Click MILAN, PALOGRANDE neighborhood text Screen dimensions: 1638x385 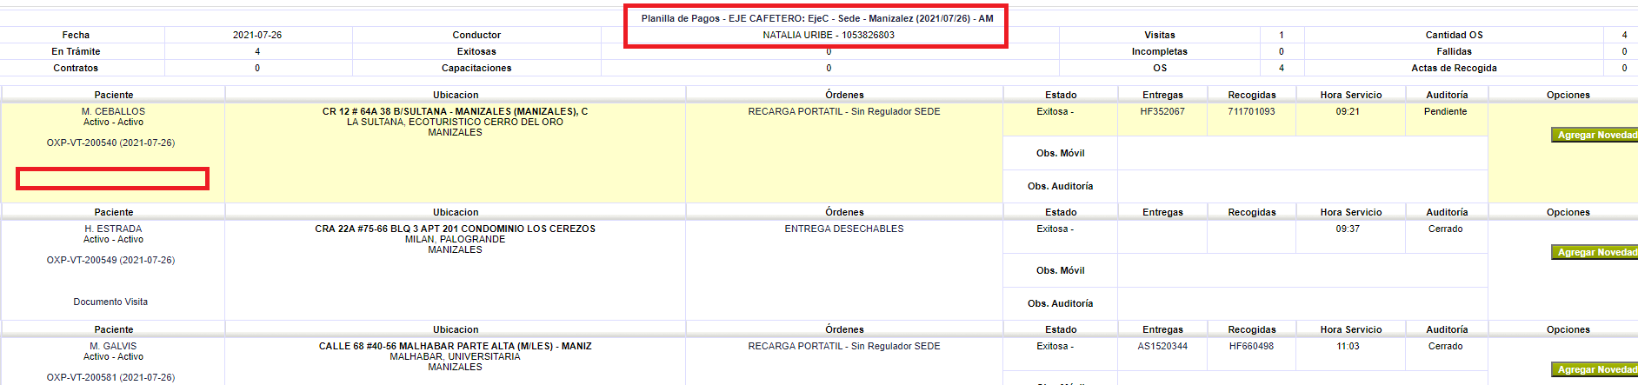point(455,239)
